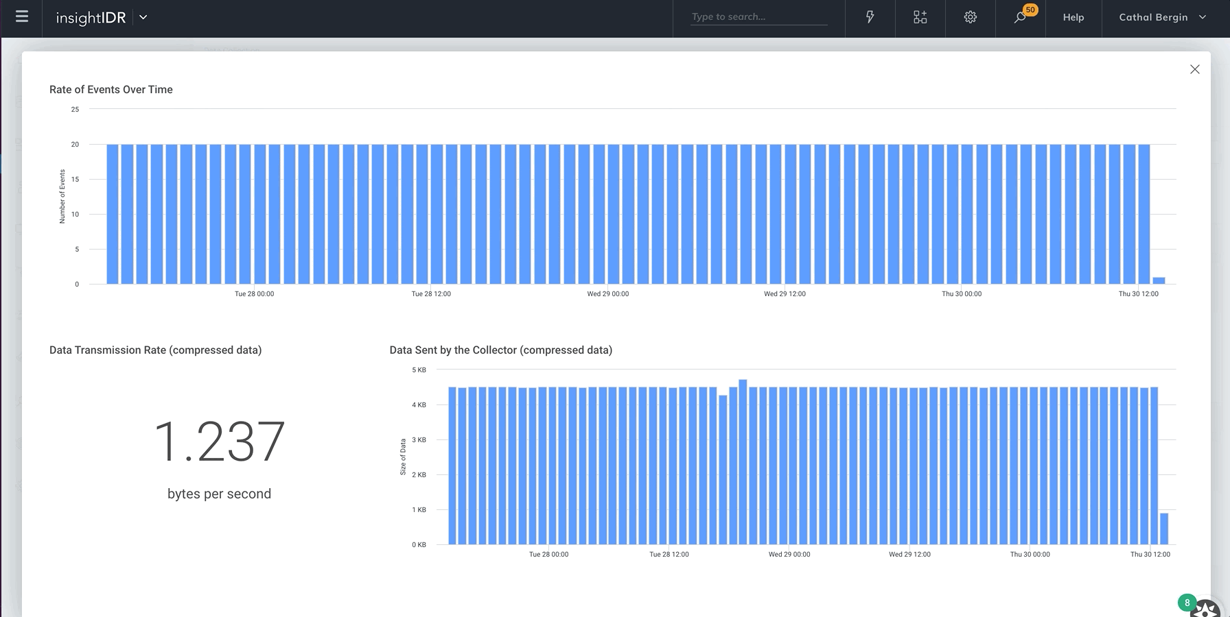Click the 'Rate of Events Over Time' title
Viewport: 1230px width, 617px height.
pos(111,90)
